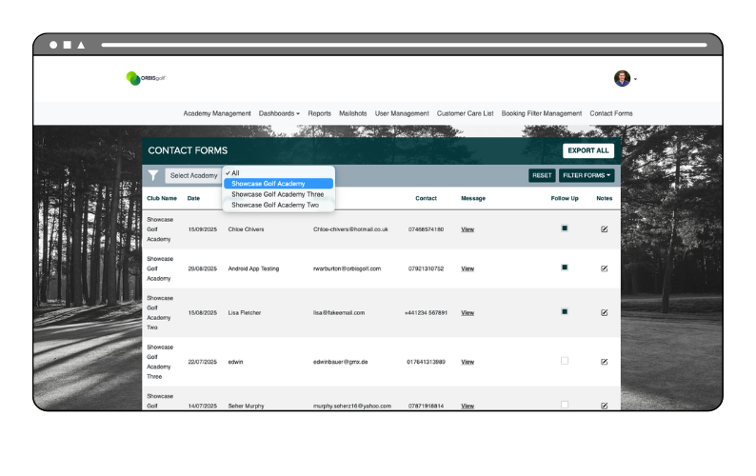View message from Seher Murphy

tap(468, 407)
